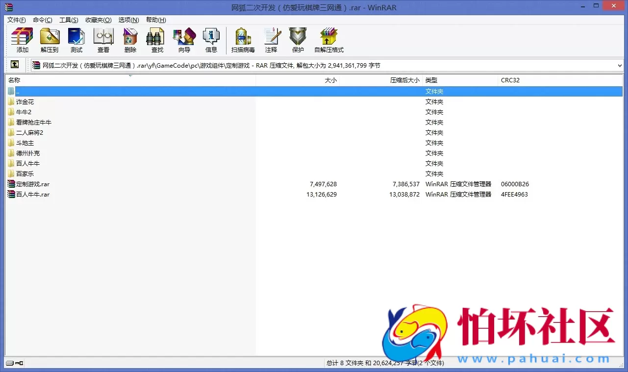Click the 添加 (Add) toolbar icon

click(21, 40)
